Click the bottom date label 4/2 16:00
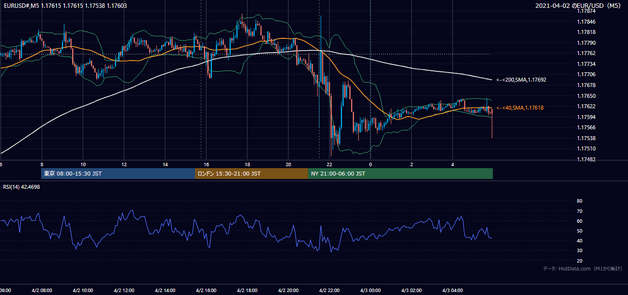Image resolution: width=628 pixels, height=295 pixels. (206, 291)
